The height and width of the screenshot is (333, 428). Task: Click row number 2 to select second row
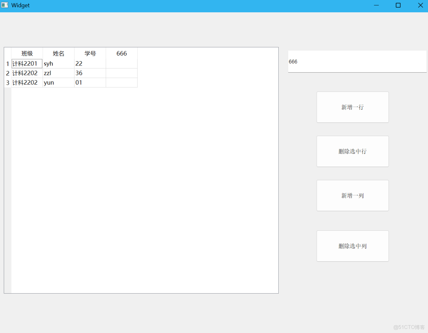click(x=8, y=73)
